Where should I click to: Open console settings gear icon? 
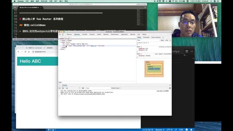(x=170, y=88)
